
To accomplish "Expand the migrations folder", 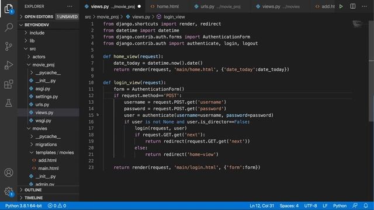I will [46, 145].
